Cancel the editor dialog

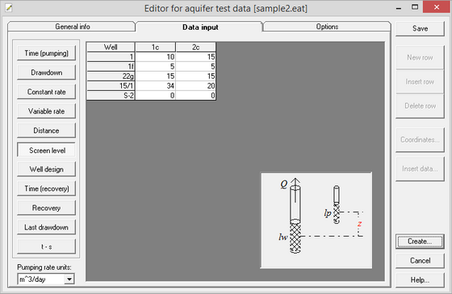coord(420,261)
